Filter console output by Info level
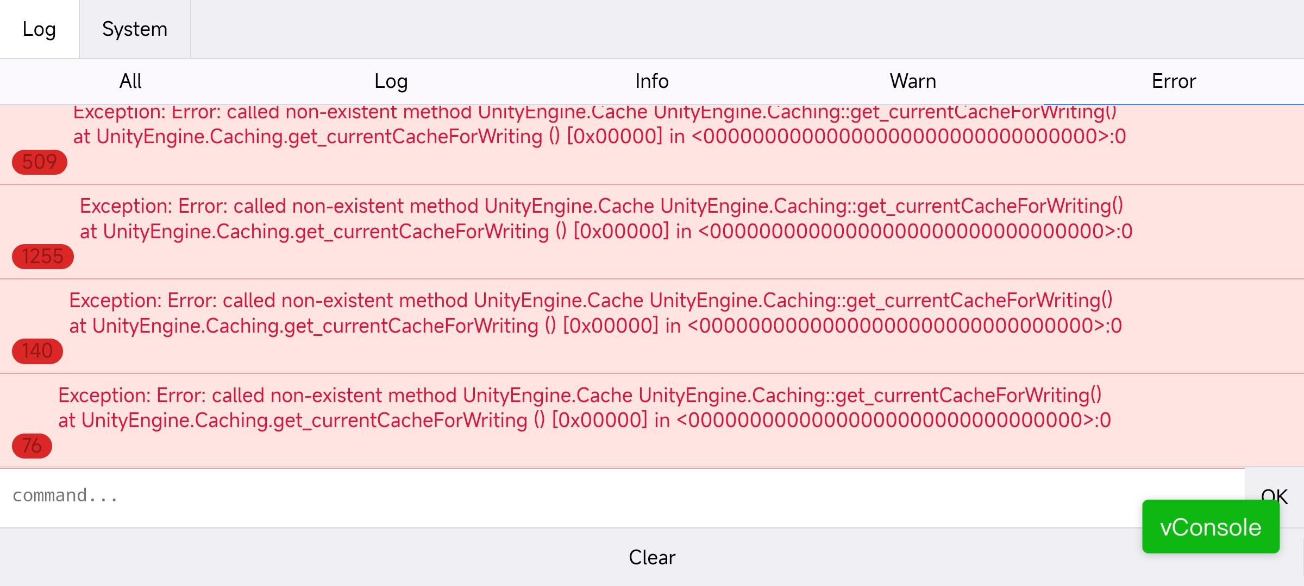The image size is (1304, 586). coord(652,81)
